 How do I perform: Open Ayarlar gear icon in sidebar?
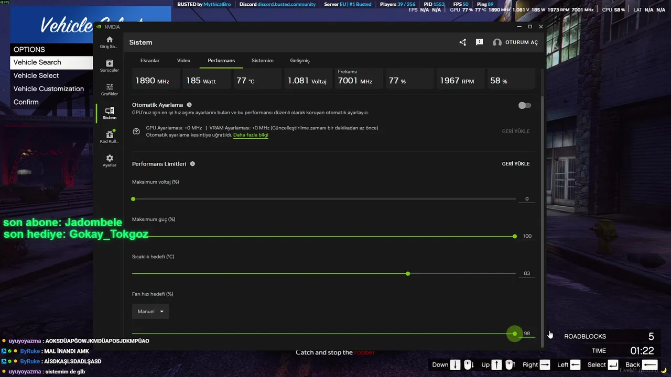tap(110, 158)
